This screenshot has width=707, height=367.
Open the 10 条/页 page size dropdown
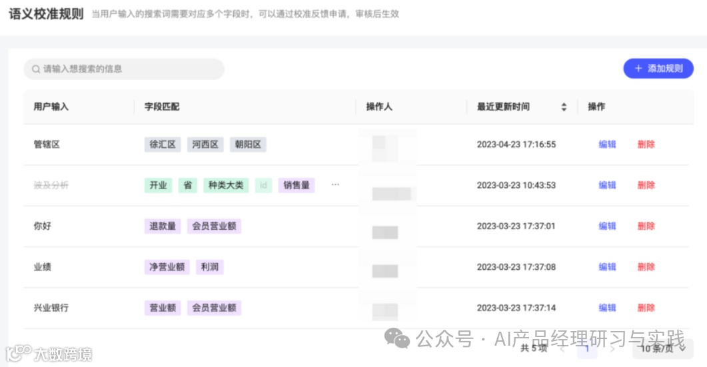(x=663, y=348)
